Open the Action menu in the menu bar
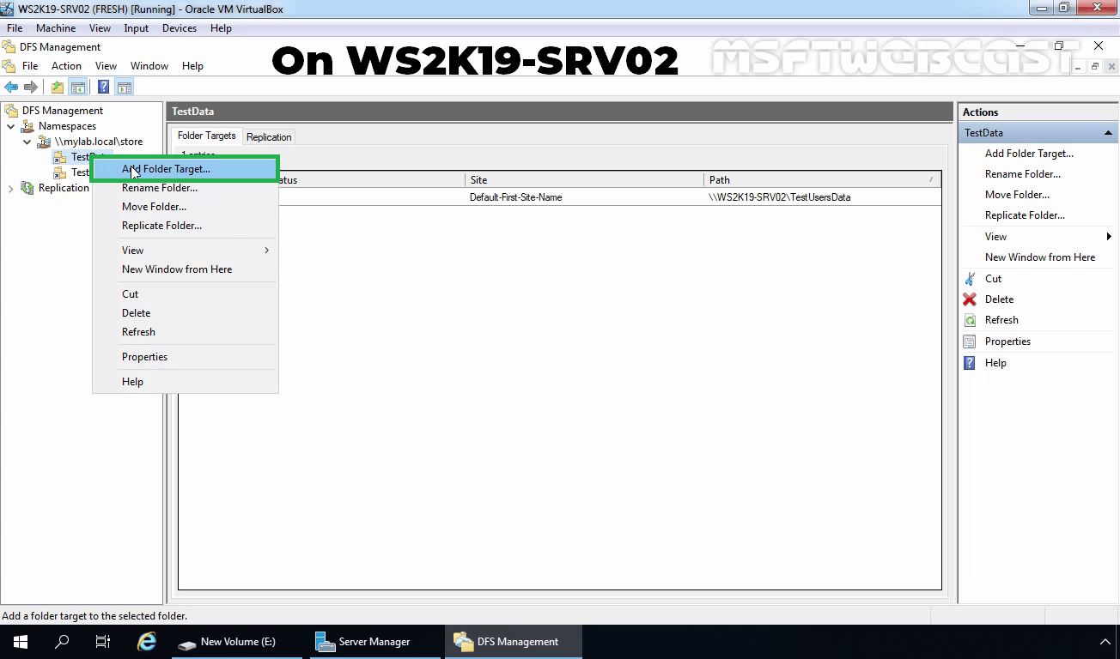 point(66,65)
